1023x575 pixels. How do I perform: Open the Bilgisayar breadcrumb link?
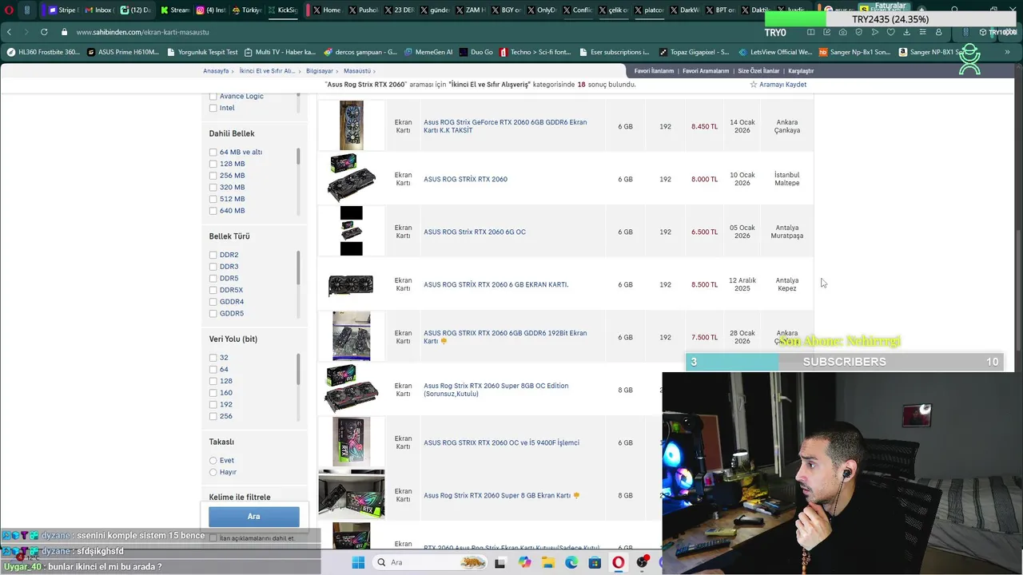tap(320, 71)
